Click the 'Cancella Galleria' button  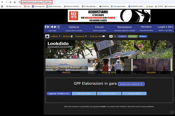pyautogui.click(x=134, y=94)
